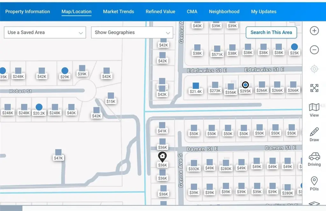Open the map View options
Viewport: 326px width, 211px height.
click(x=314, y=110)
